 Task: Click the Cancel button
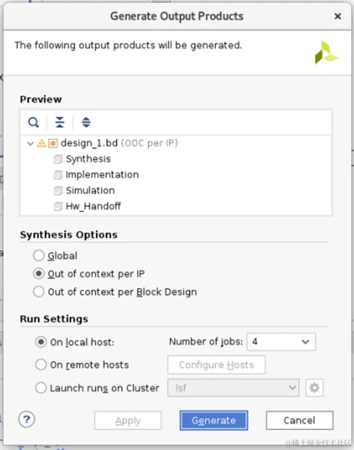point(299,420)
